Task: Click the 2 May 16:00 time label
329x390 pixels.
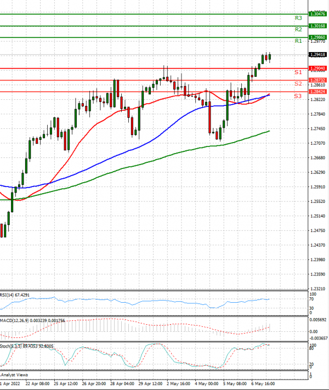Action: tap(179, 384)
